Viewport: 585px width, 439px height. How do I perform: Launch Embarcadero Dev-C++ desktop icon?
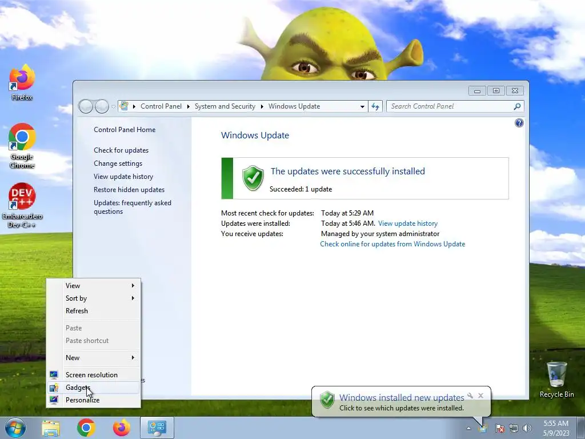tap(22, 205)
